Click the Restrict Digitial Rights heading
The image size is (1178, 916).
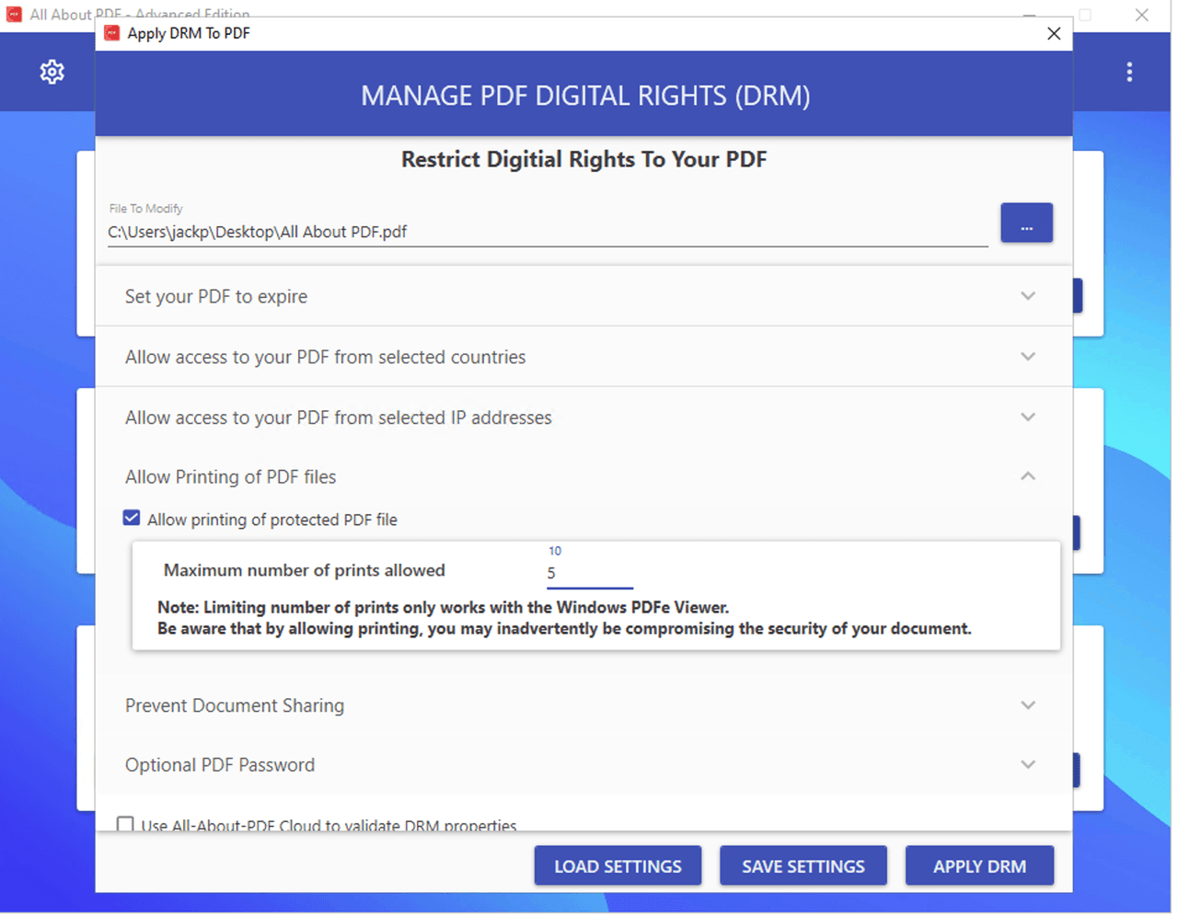click(583, 159)
